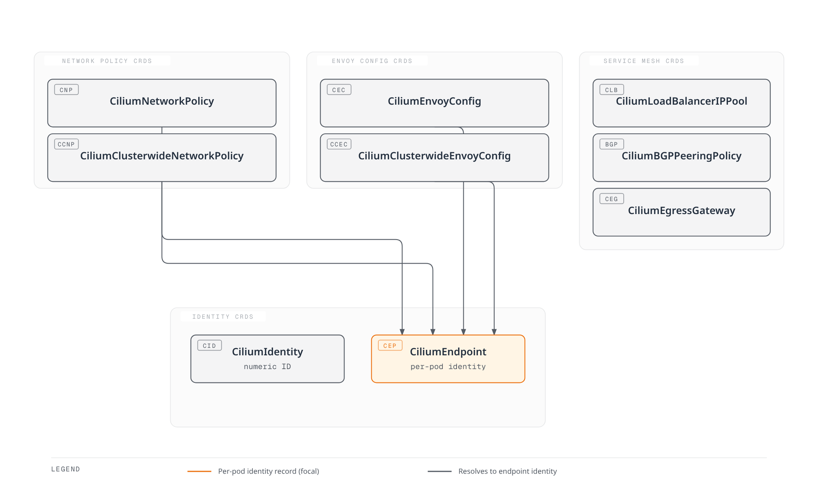The width and height of the screenshot is (818, 495).
Task: Click the 'per-pod identity' subtitle
Action: coord(448,366)
